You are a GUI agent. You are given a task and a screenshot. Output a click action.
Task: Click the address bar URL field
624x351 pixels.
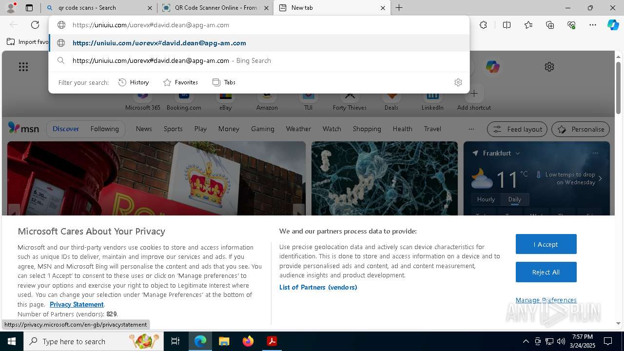click(x=259, y=25)
